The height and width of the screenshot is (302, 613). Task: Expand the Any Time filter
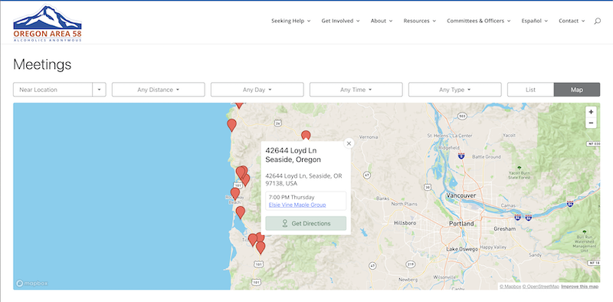click(356, 90)
